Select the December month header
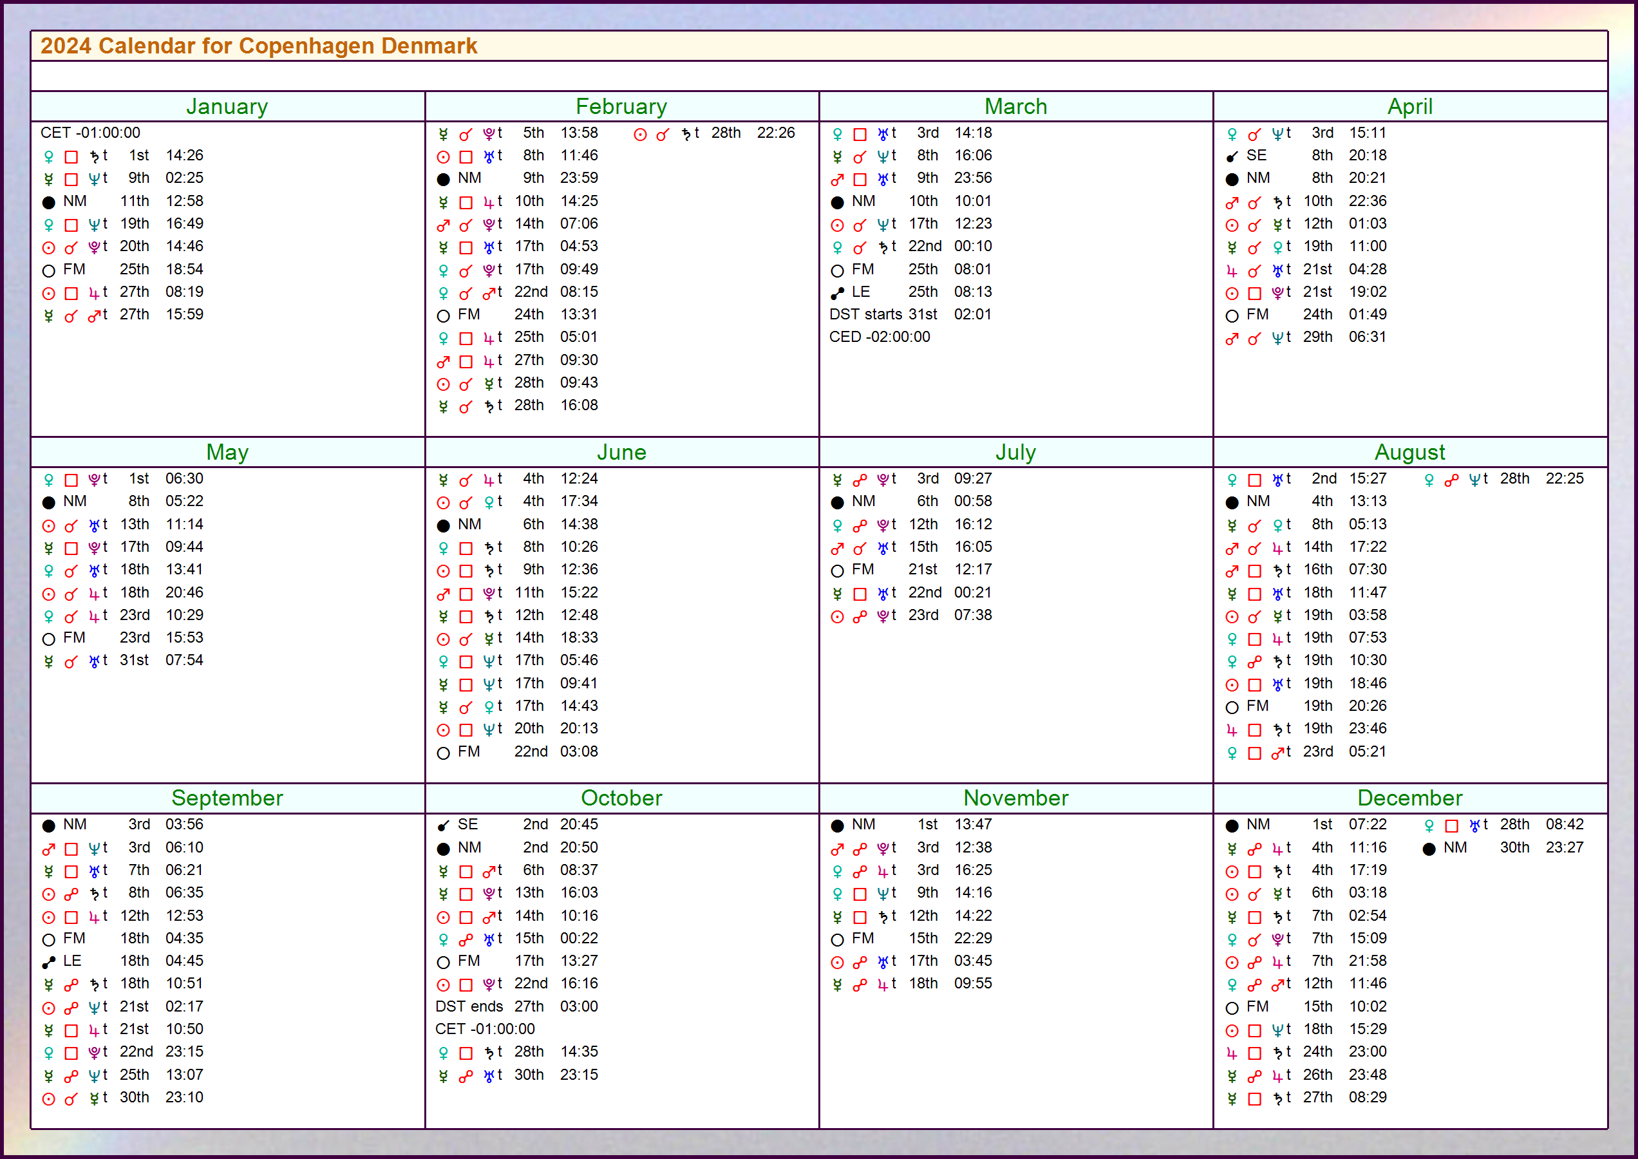The width and height of the screenshot is (1638, 1159). pos(1409,798)
